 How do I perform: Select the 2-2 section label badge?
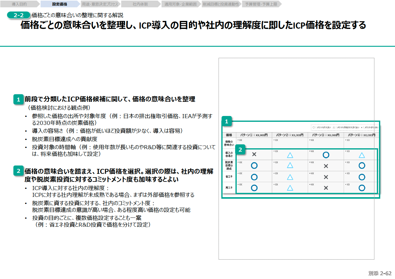click(x=19, y=15)
